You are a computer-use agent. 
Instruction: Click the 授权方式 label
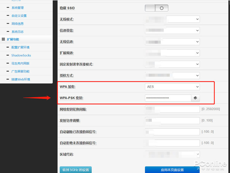[x=67, y=75]
